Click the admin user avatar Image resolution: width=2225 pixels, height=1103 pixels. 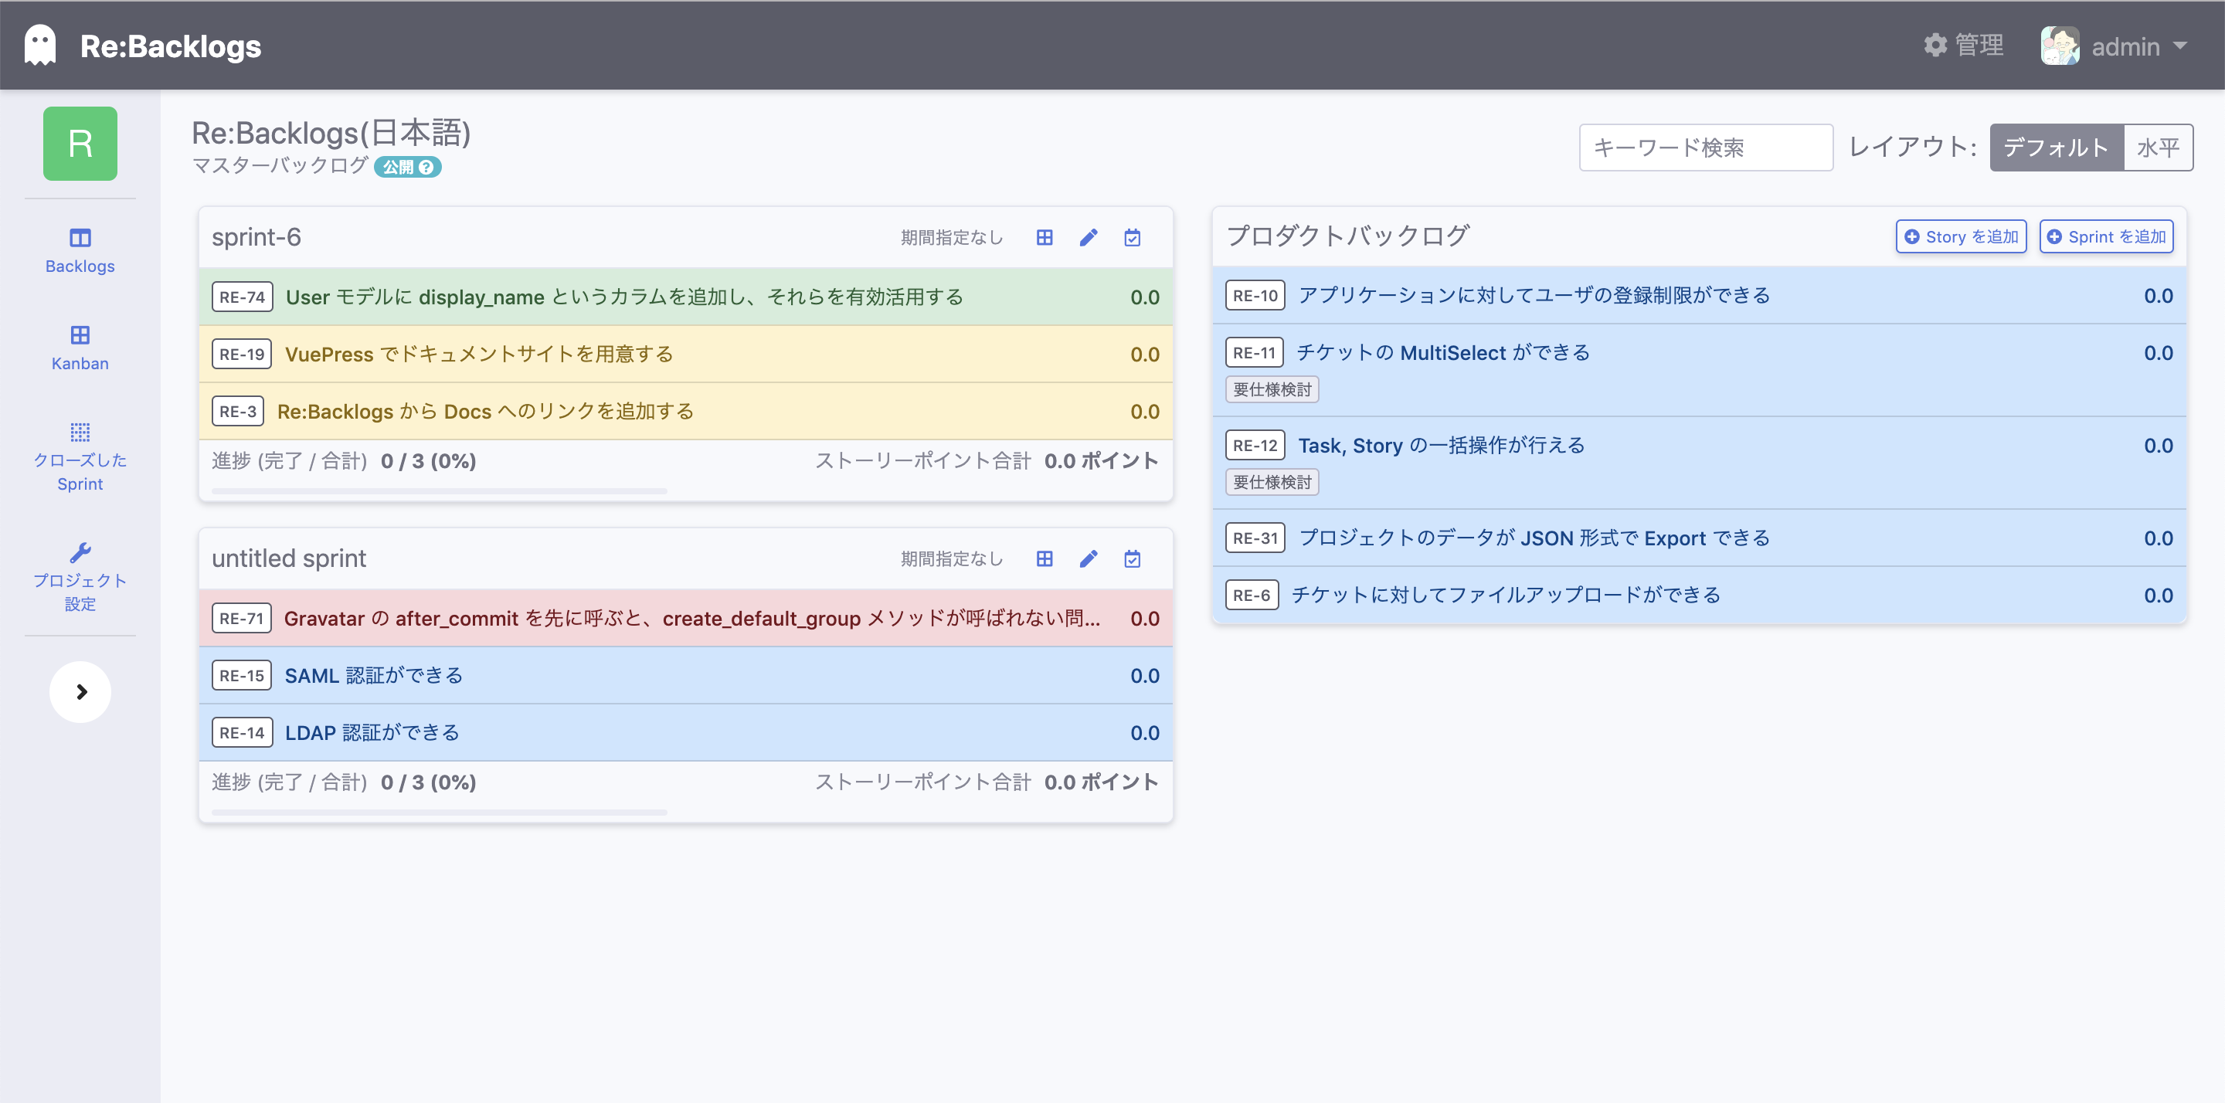2060,45
